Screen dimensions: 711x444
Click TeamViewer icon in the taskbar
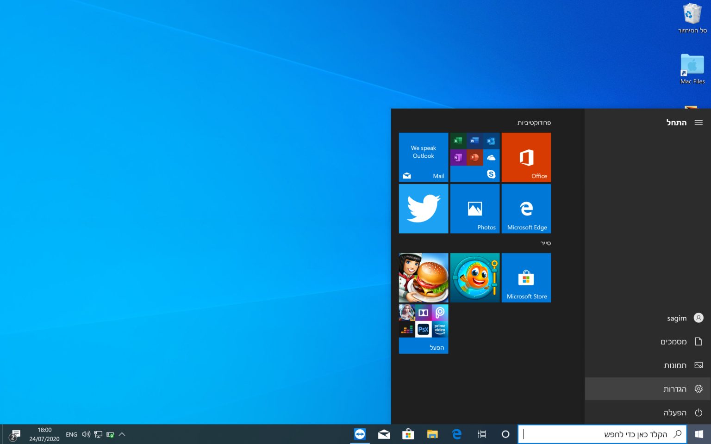point(360,434)
